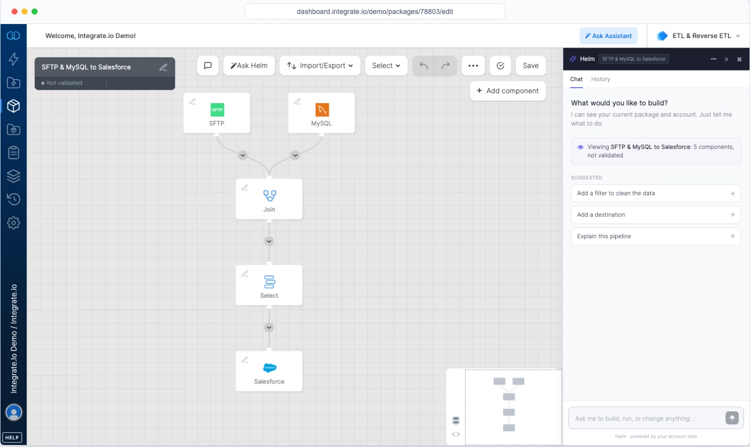
Task: Choose 'Add a filter to clean the data'
Action: (x=656, y=193)
